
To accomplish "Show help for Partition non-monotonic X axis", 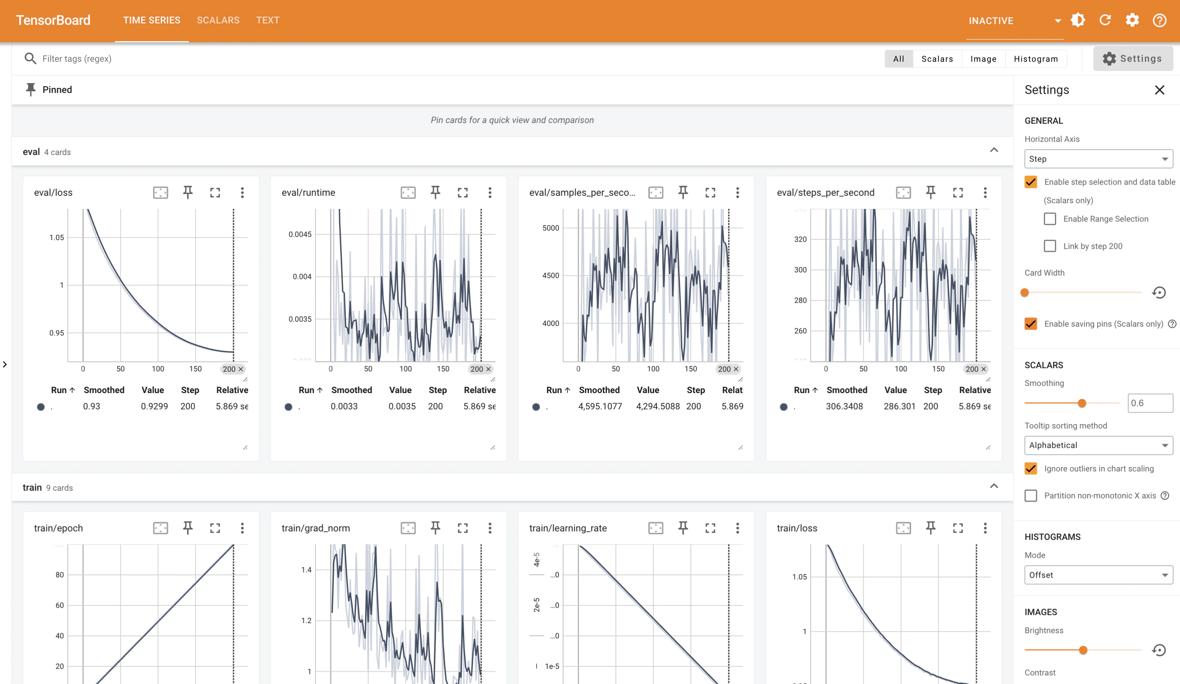I will tap(1165, 496).
